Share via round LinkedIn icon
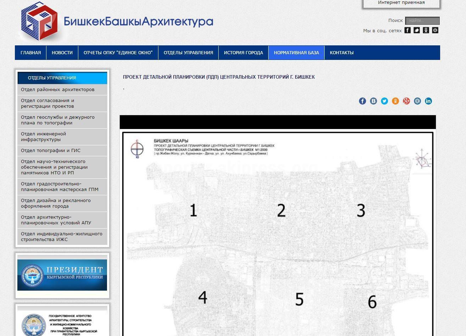Viewport: 466px width, 336px height. point(428,101)
